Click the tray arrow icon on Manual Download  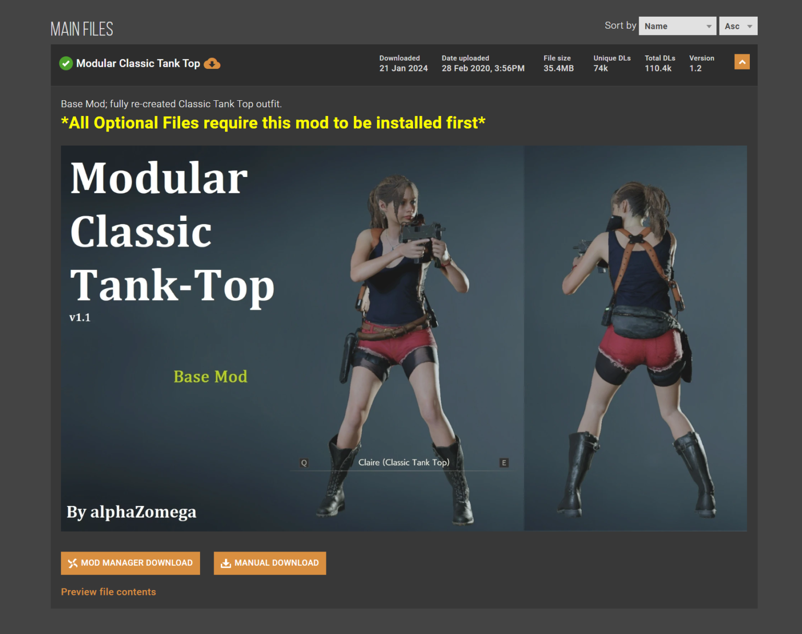click(x=226, y=563)
